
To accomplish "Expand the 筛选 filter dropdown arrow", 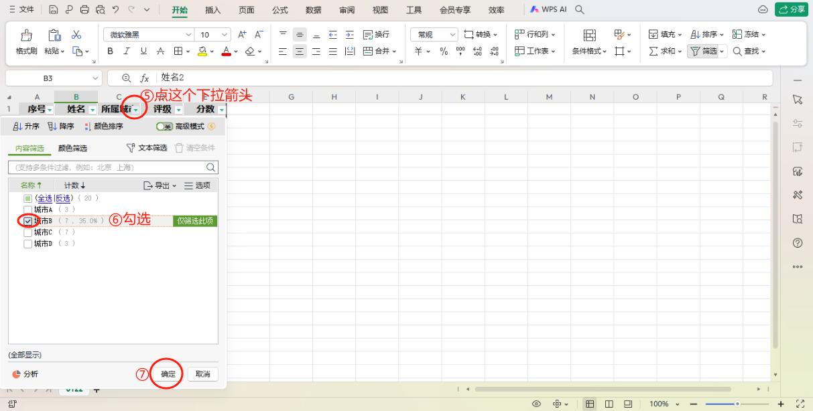I will tap(723, 51).
